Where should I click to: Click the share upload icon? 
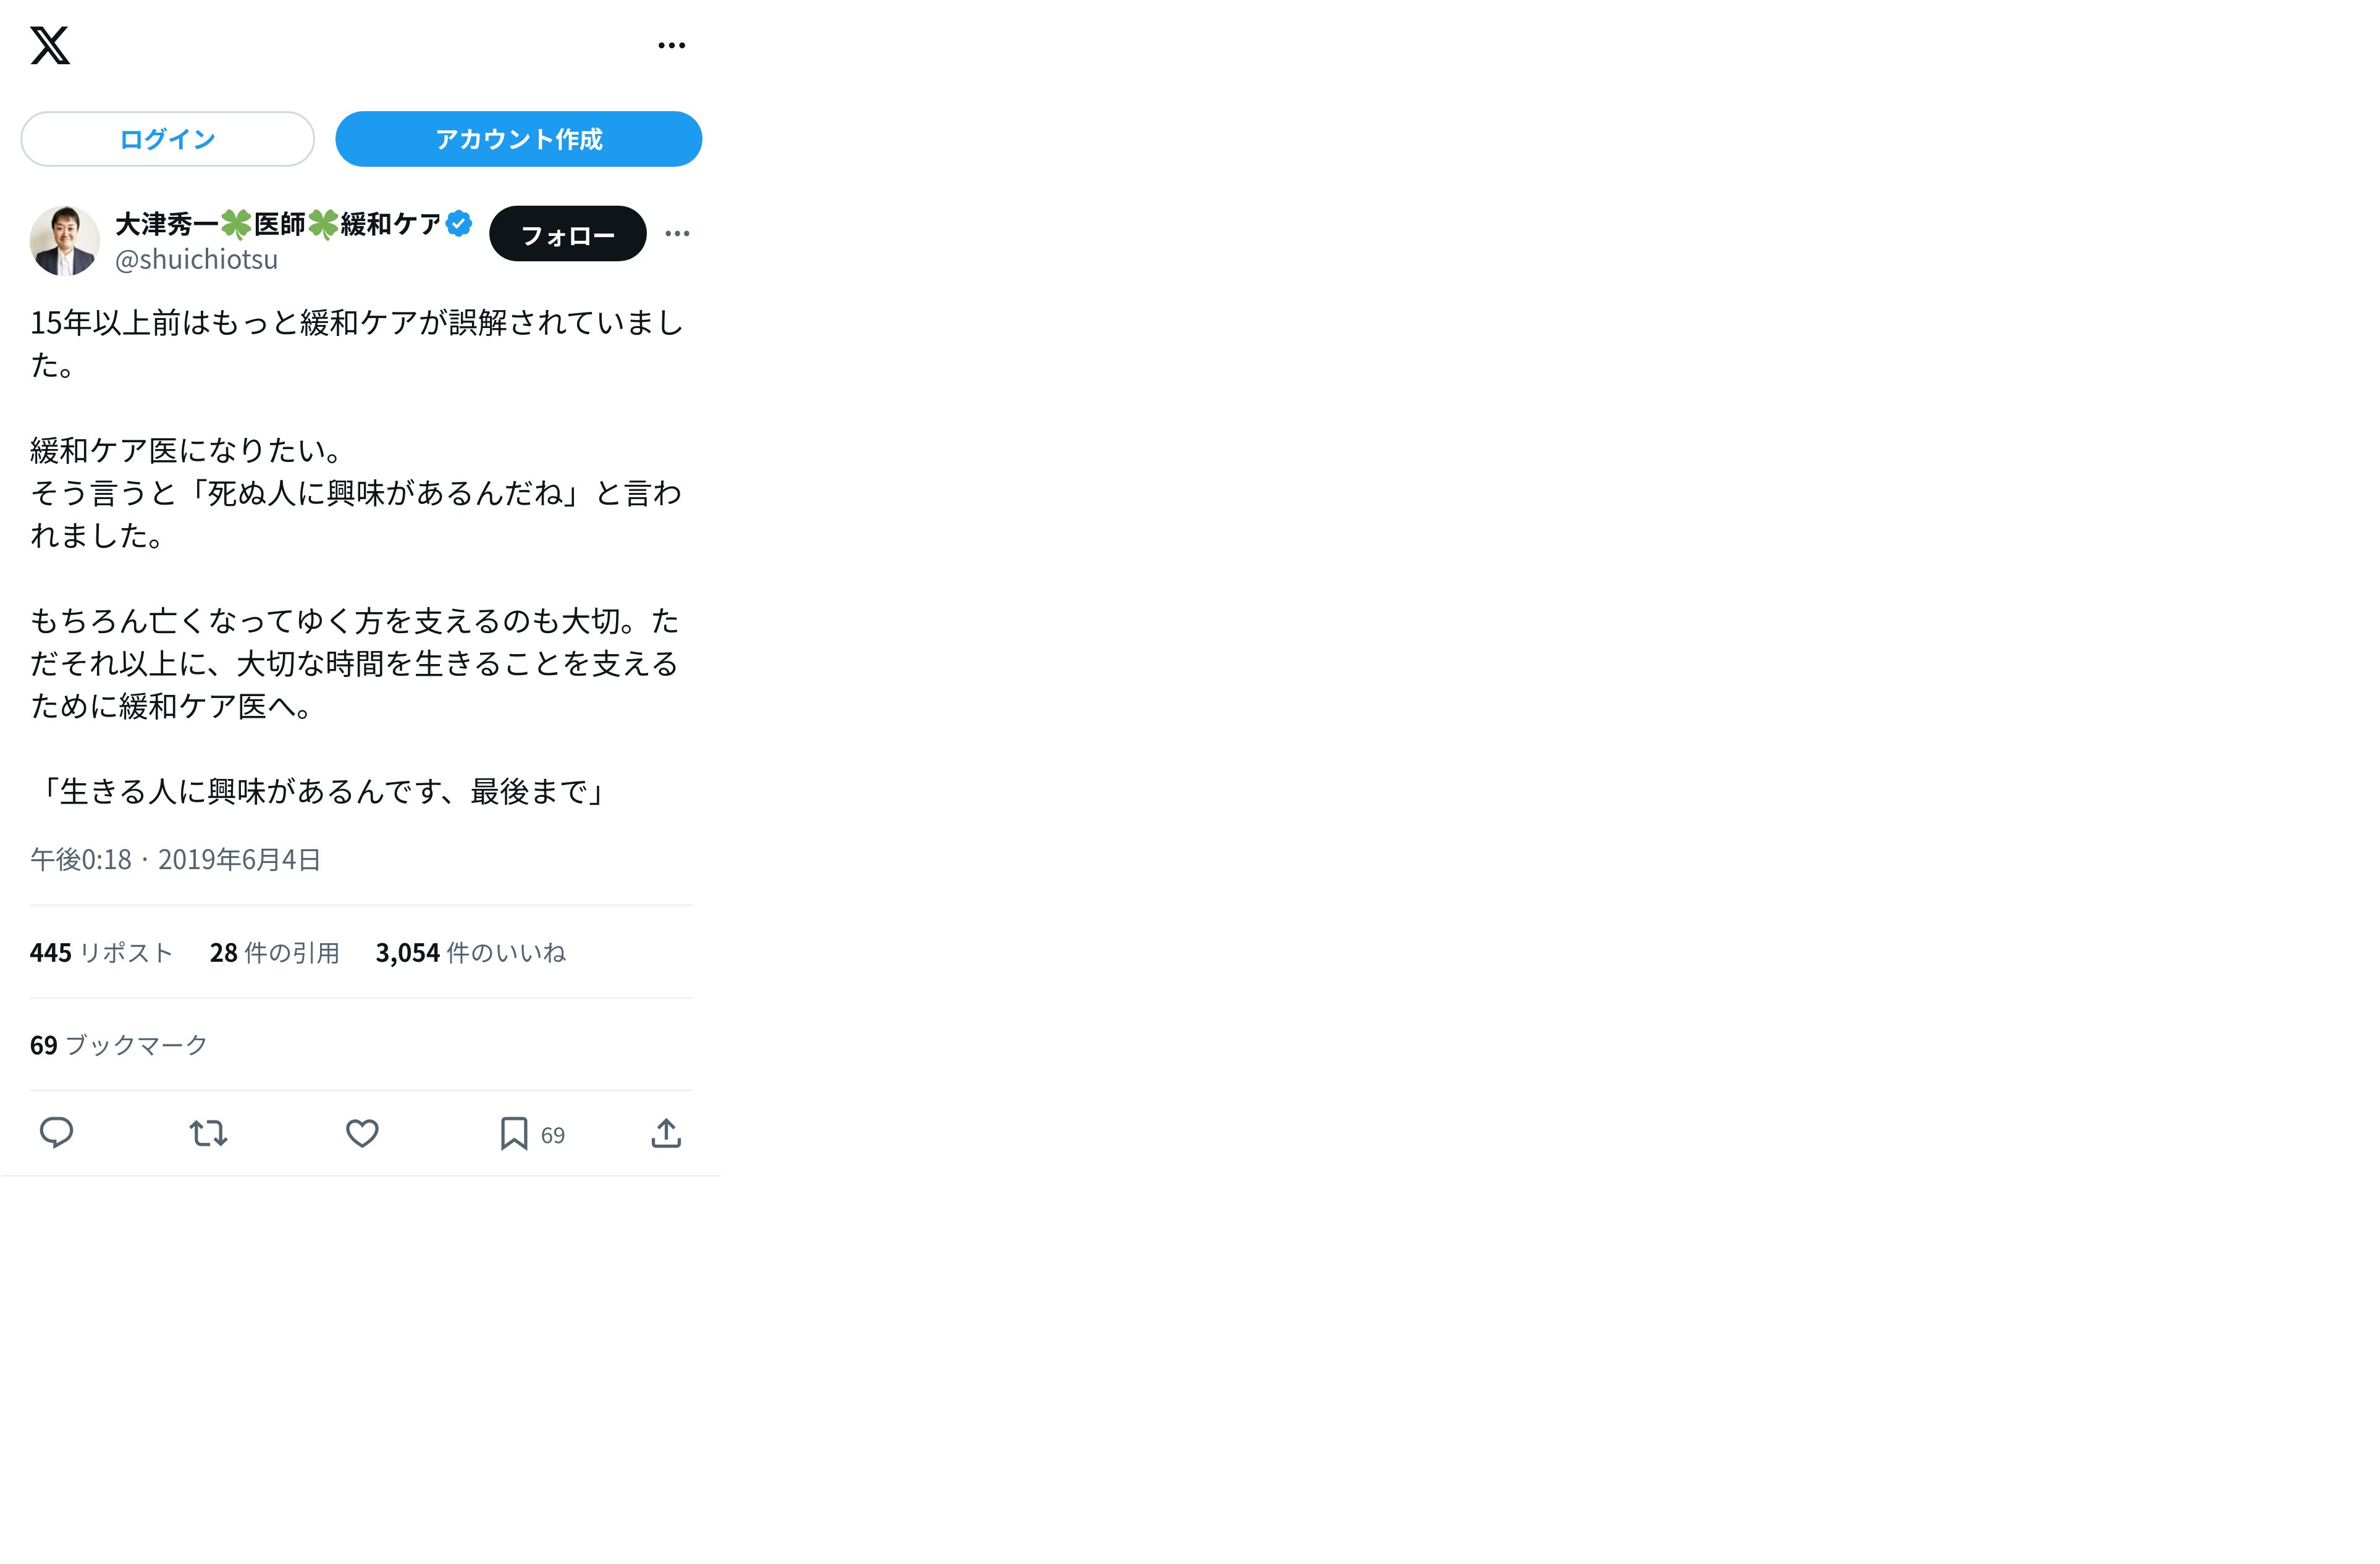tap(666, 1133)
